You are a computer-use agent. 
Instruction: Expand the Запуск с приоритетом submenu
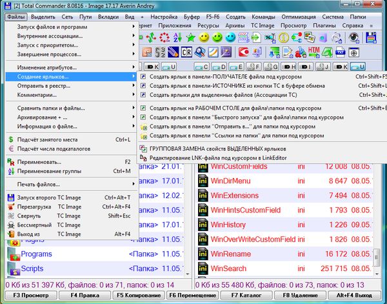[x=72, y=45]
